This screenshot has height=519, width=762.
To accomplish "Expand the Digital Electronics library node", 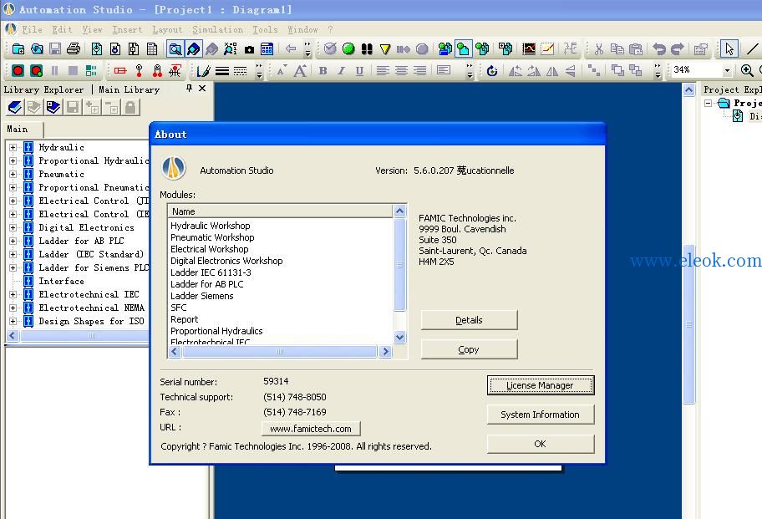I will point(13,227).
